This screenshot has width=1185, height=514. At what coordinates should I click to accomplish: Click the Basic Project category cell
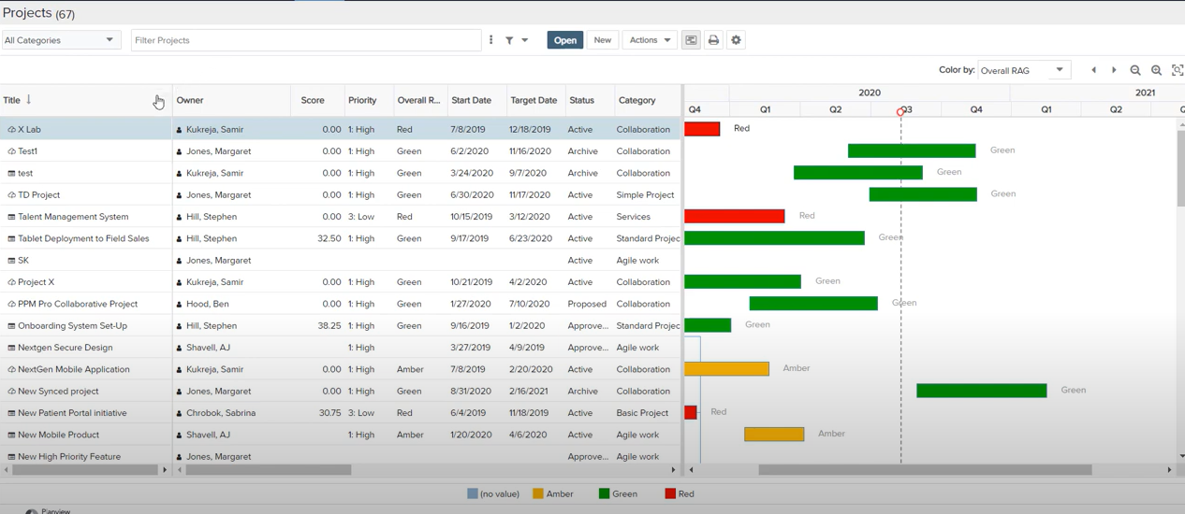pyautogui.click(x=643, y=413)
